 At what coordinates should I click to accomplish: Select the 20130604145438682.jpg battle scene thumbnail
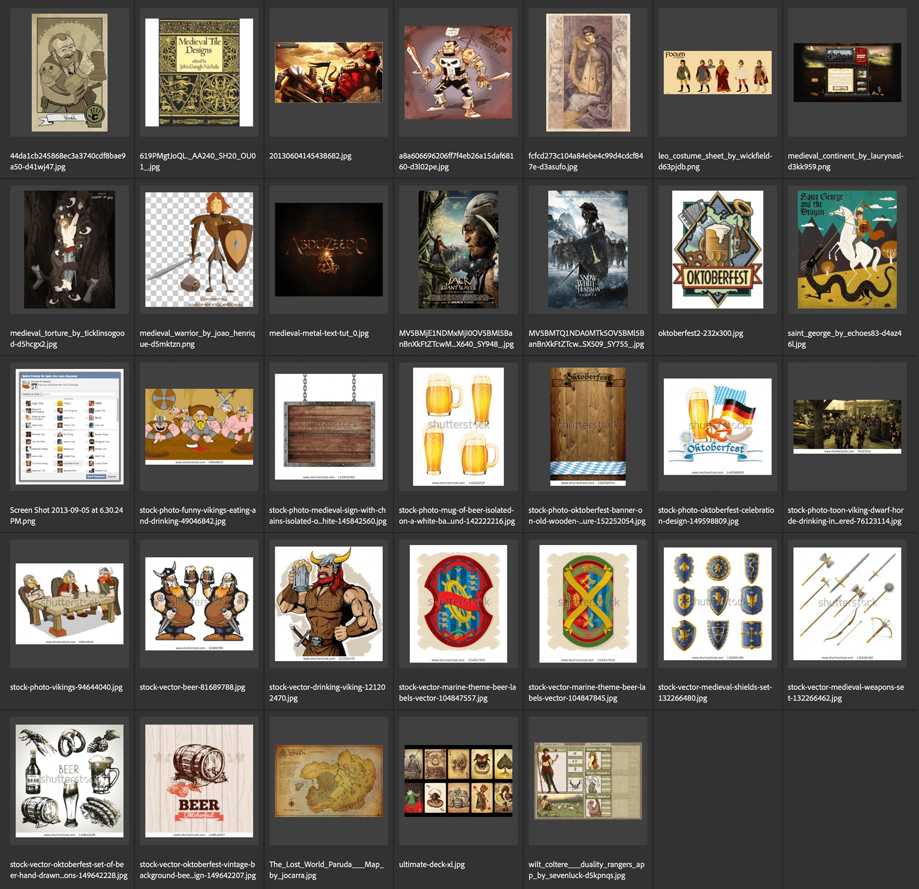pyautogui.click(x=329, y=72)
